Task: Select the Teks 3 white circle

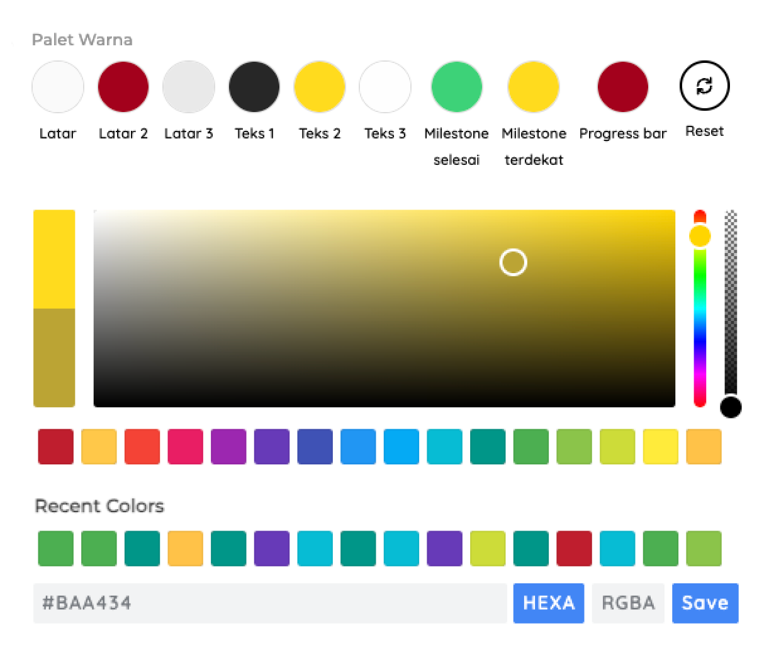Action: [385, 87]
